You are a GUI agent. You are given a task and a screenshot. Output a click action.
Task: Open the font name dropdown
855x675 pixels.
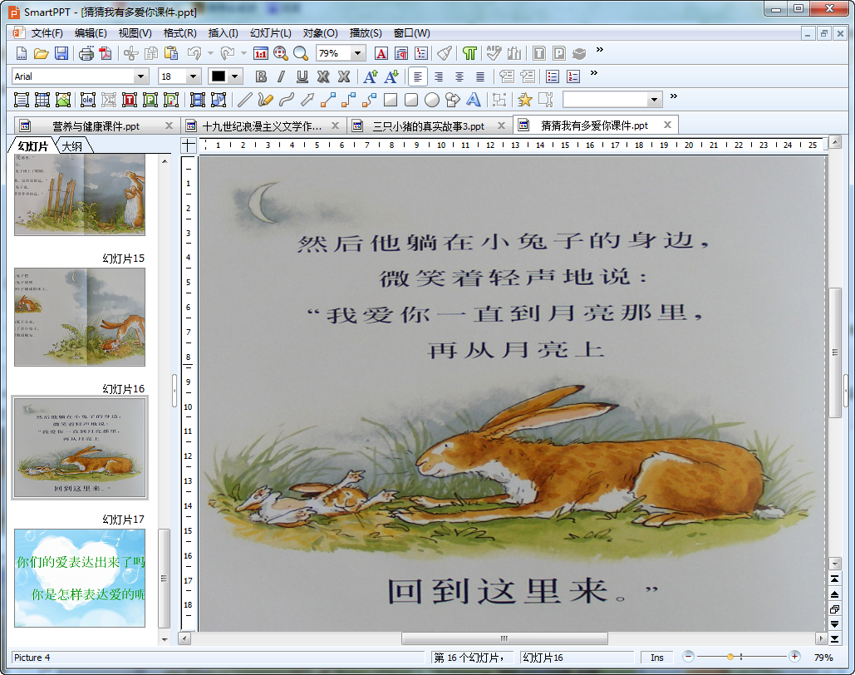click(x=140, y=76)
